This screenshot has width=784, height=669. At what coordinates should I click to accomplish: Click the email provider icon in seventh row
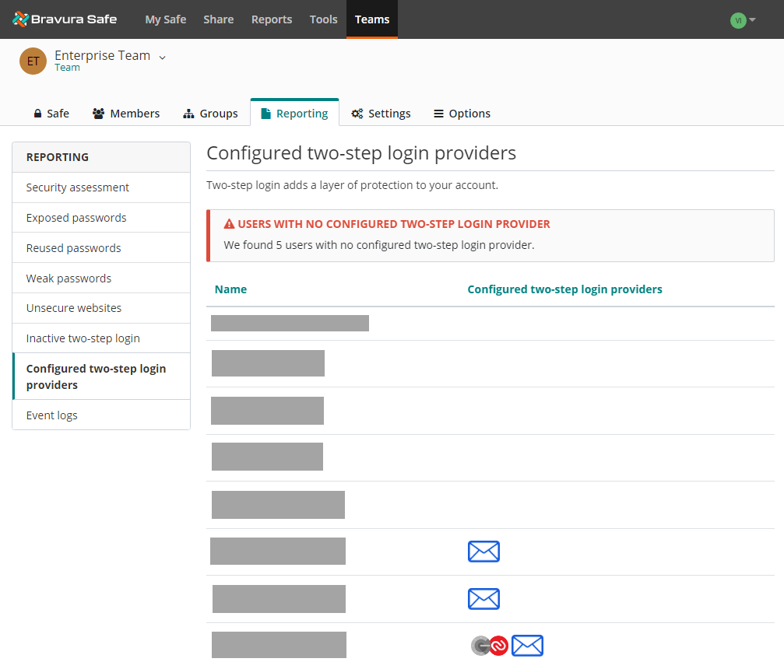[x=483, y=598]
